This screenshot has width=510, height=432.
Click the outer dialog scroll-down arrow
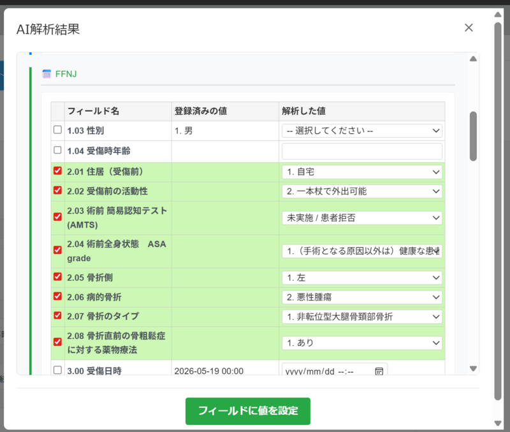(x=498, y=423)
